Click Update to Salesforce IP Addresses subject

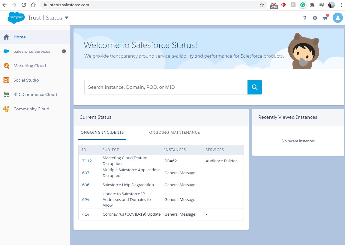click(x=127, y=200)
